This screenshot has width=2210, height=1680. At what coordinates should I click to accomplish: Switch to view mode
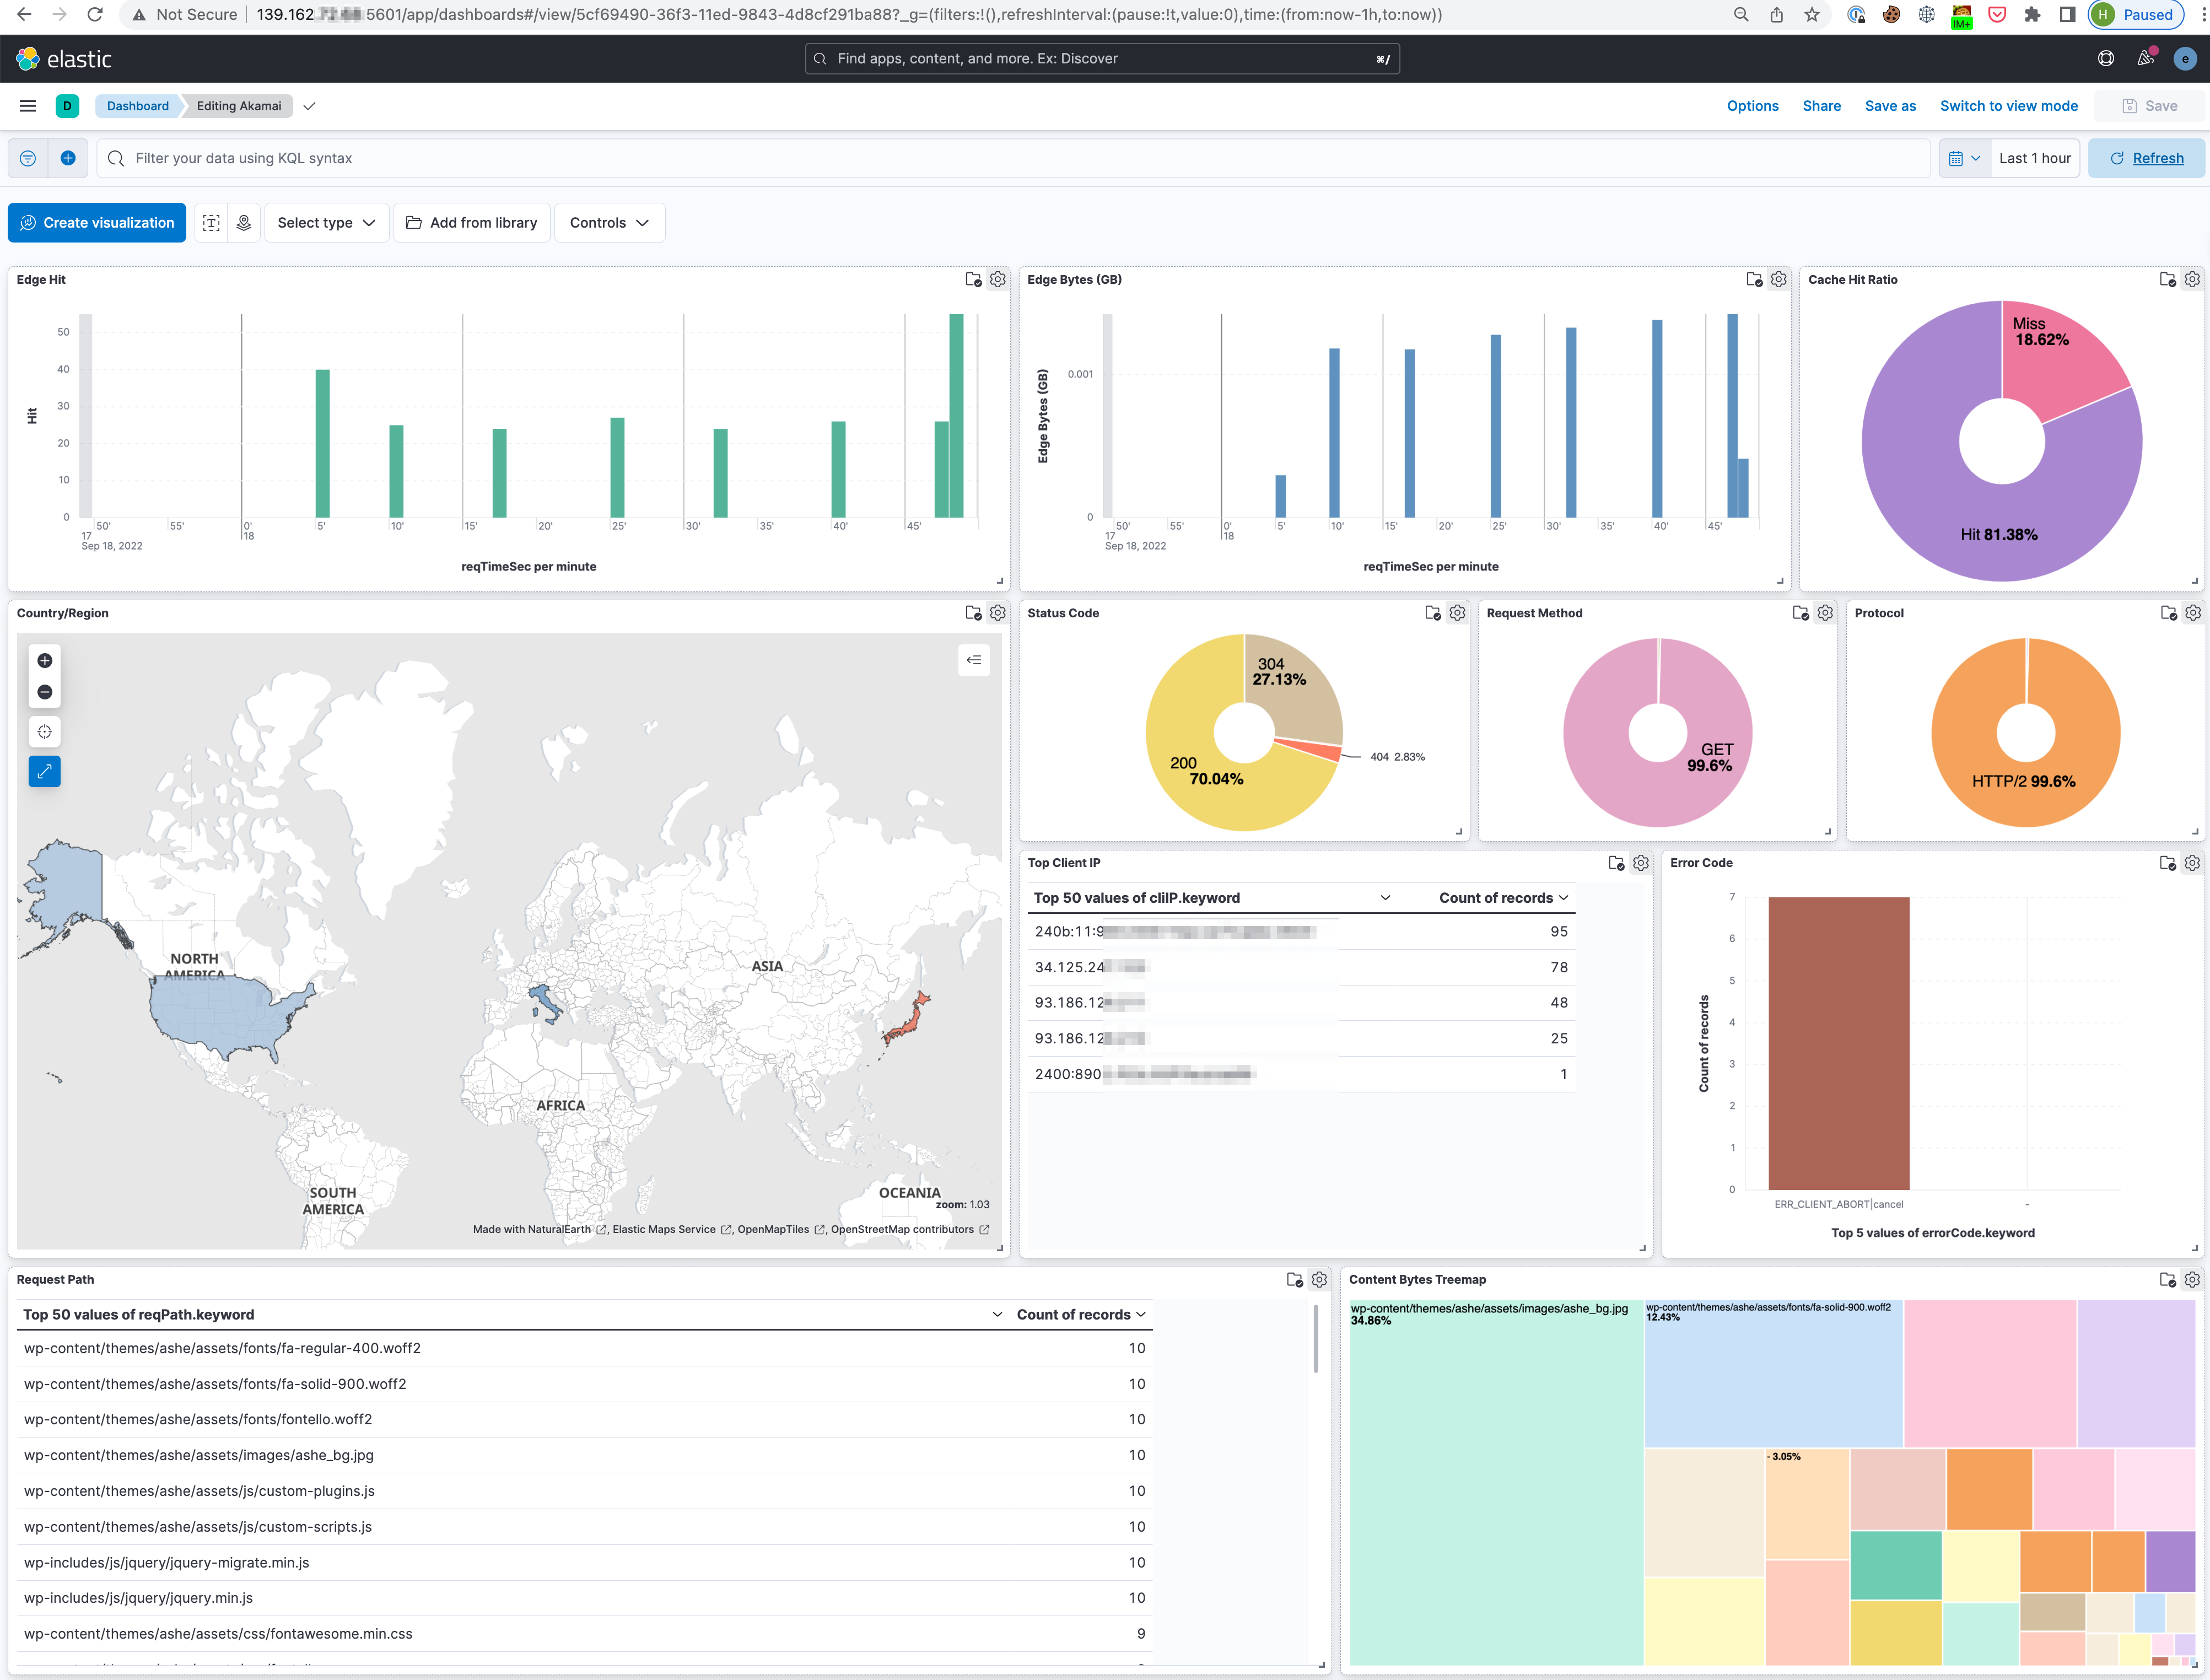pyautogui.click(x=2008, y=106)
